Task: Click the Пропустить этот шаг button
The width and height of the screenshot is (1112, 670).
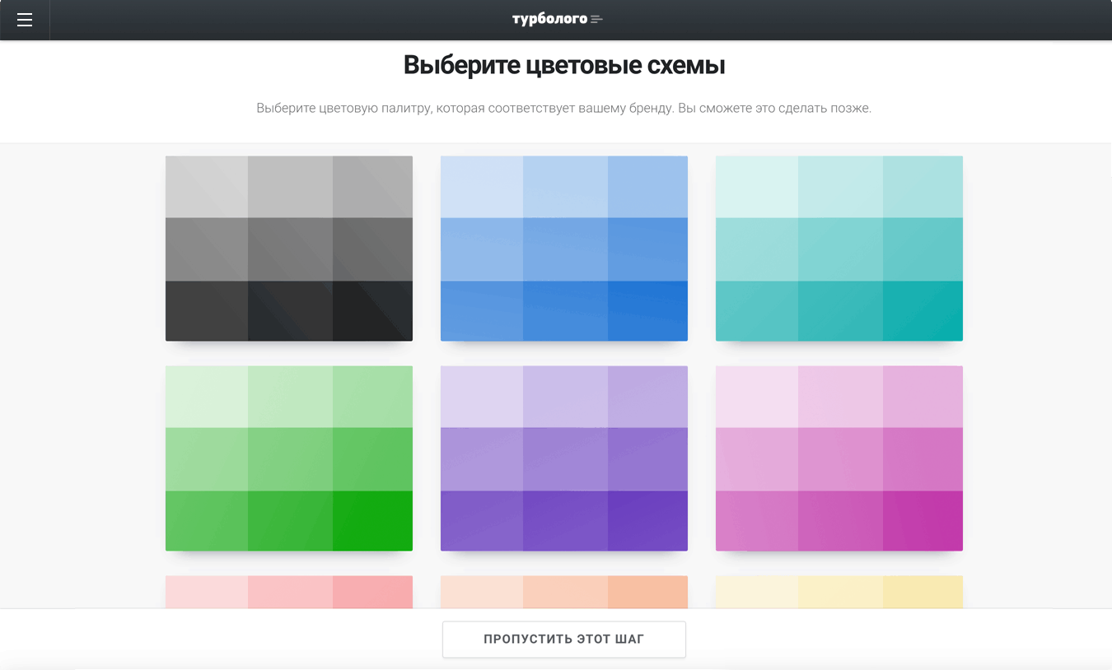Action: 564,640
